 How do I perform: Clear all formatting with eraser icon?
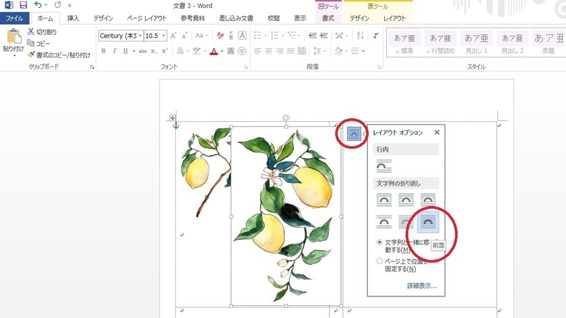[220, 36]
